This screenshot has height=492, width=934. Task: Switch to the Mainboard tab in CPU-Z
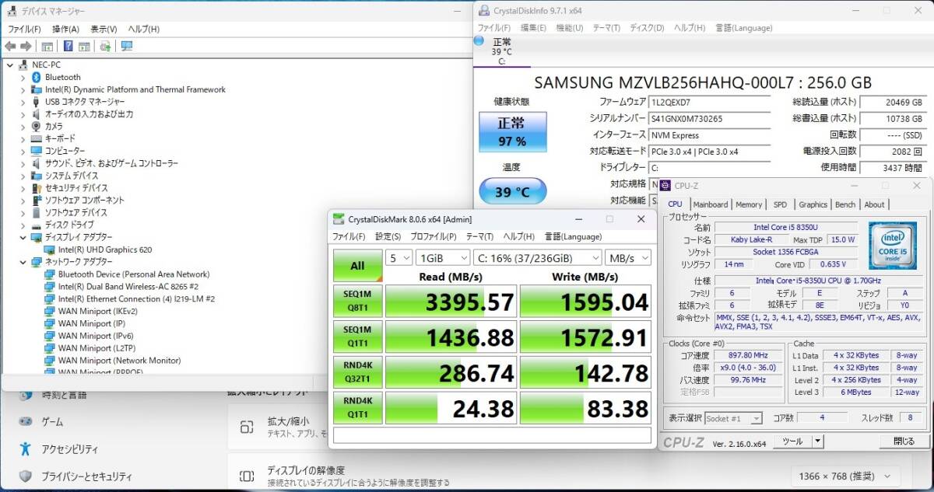point(711,204)
